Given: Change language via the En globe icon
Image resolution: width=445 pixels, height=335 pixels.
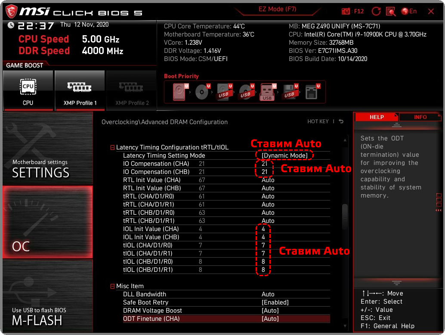Looking at the screenshot, I should pos(409,11).
